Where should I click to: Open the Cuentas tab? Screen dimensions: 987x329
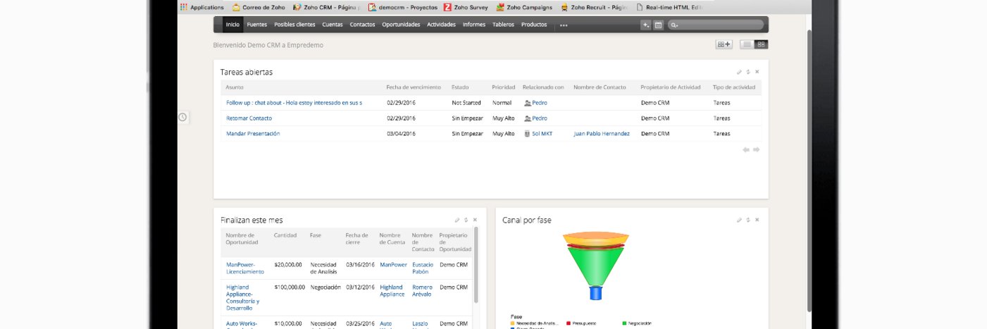pos(333,25)
